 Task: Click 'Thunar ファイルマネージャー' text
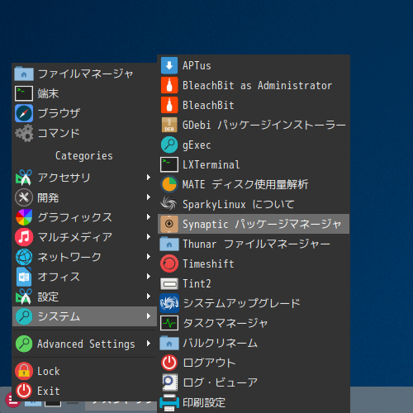pyautogui.click(x=256, y=244)
